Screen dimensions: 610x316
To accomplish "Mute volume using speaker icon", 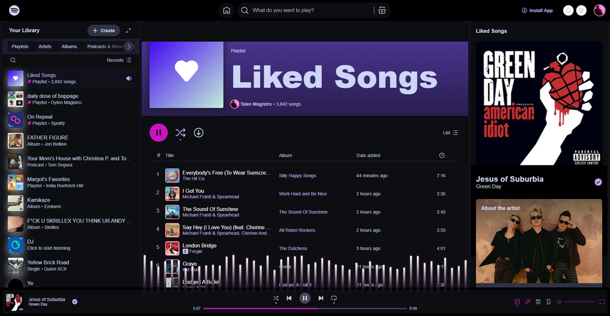I will pos(559,301).
